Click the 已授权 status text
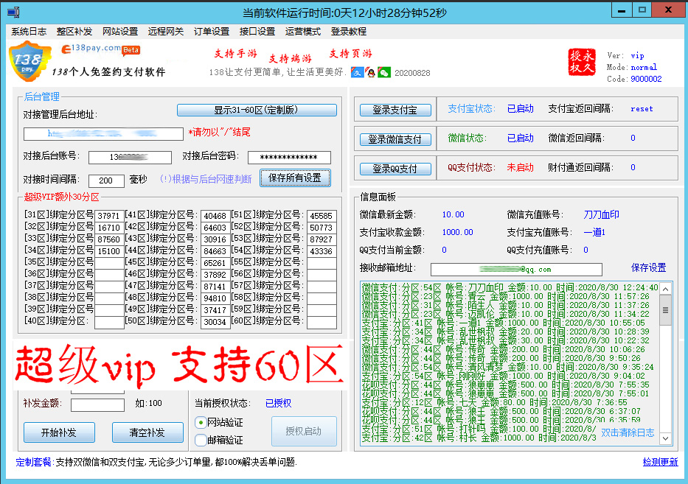Screen dimensions: 688x484 279,404
